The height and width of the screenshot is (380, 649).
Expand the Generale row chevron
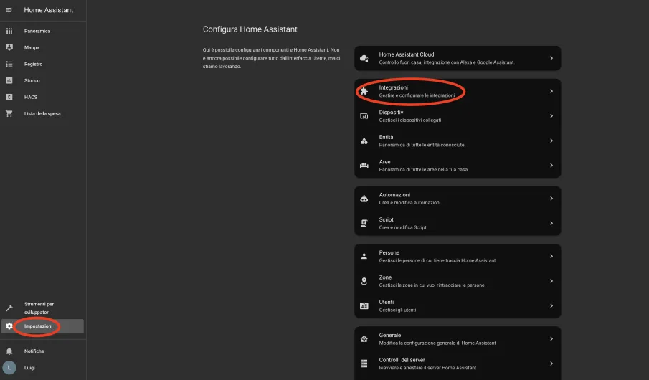(x=551, y=339)
